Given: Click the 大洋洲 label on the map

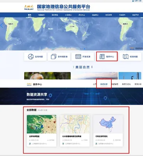Looking at the screenshot, I should [72, 26].
